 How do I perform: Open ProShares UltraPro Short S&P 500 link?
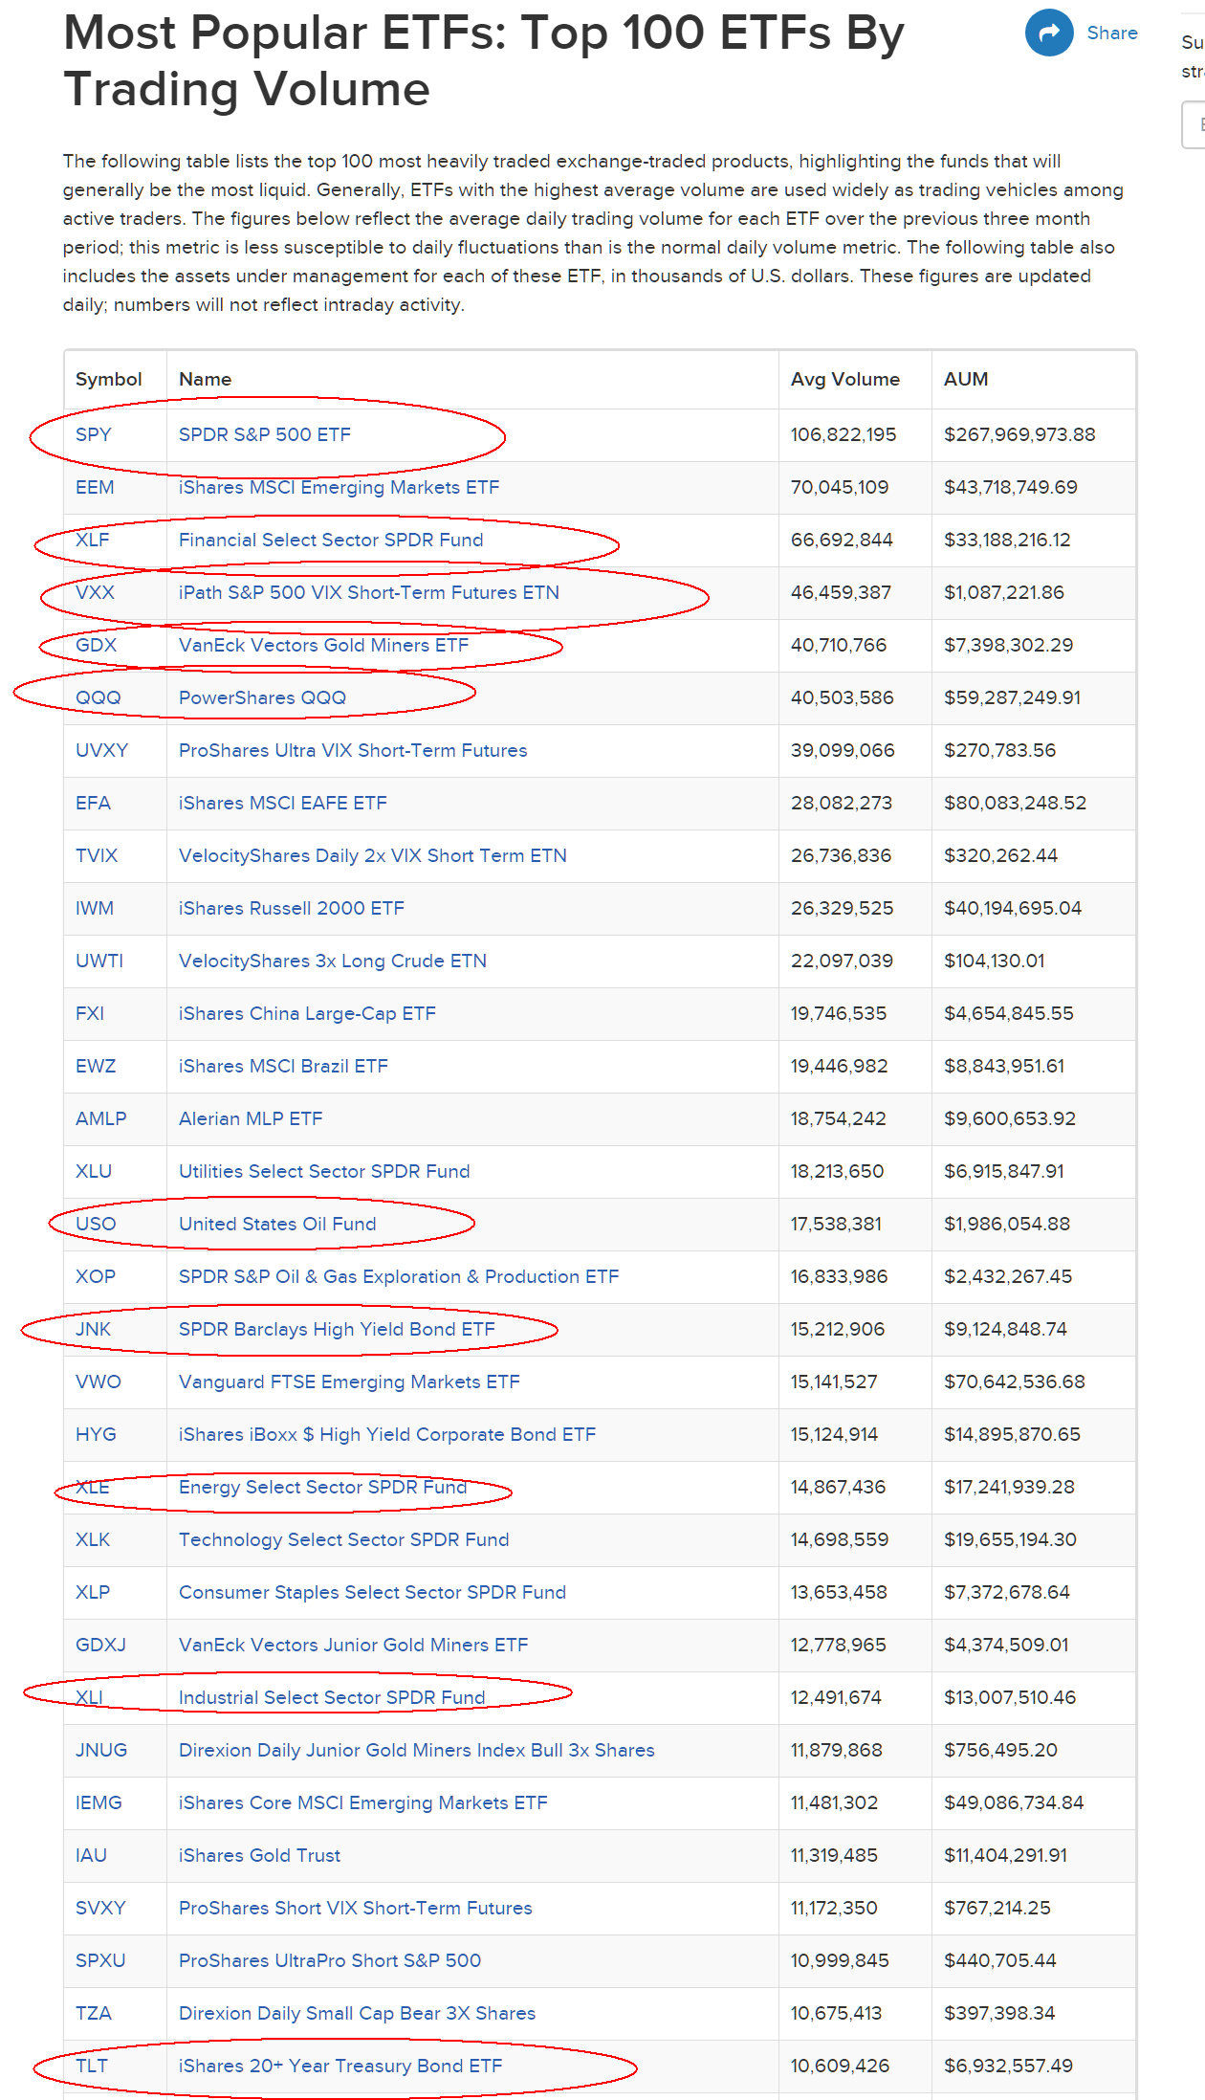330,1960
